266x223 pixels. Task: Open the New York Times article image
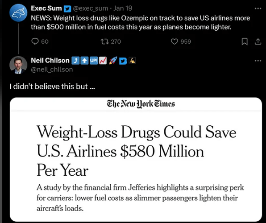coord(136,159)
